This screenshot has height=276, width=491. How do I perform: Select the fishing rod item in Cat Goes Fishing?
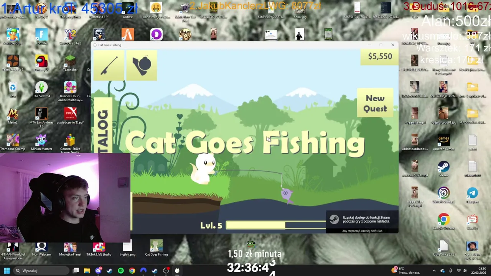point(109,65)
